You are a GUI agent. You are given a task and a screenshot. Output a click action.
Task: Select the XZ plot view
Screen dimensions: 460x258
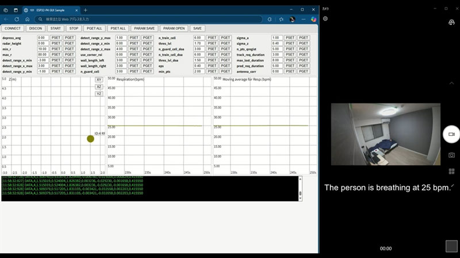pos(99,87)
